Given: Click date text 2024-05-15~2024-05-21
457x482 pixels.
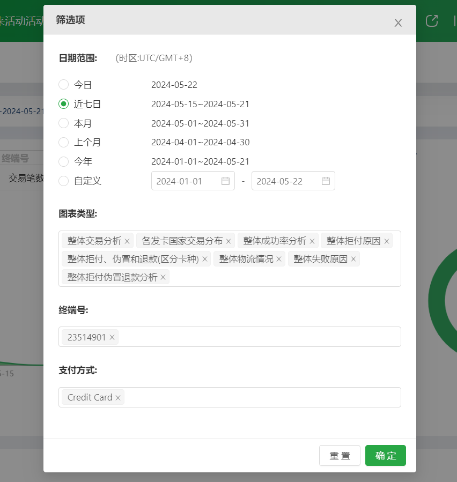Looking at the screenshot, I should (200, 104).
